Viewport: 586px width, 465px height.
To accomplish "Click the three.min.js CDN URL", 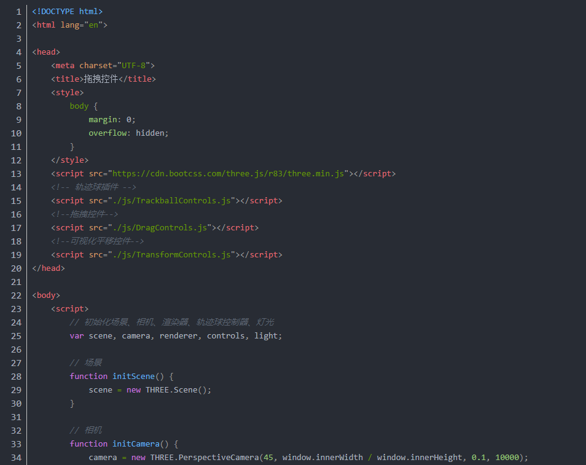I will [x=228, y=173].
